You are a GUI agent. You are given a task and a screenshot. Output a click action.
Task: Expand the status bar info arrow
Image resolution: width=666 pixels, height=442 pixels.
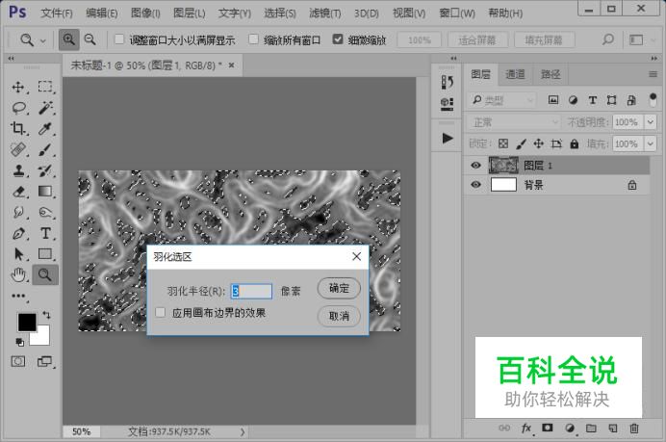pos(243,431)
